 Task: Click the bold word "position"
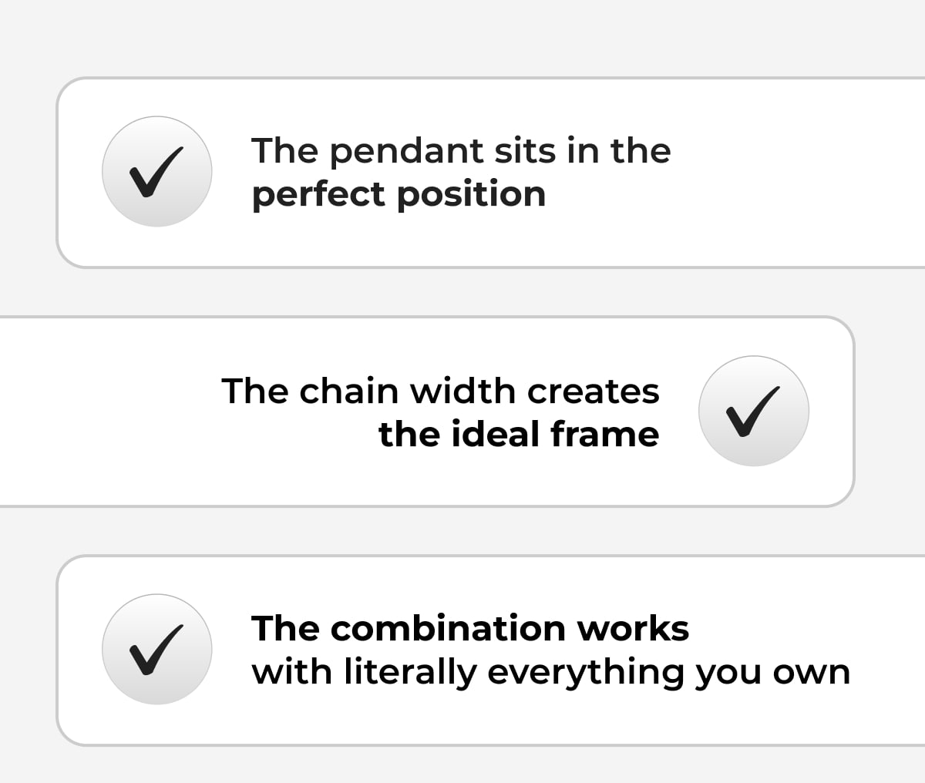[471, 193]
